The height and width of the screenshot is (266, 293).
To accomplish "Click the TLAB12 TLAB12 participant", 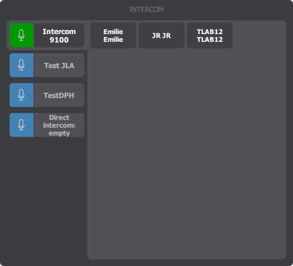I will click(x=210, y=35).
